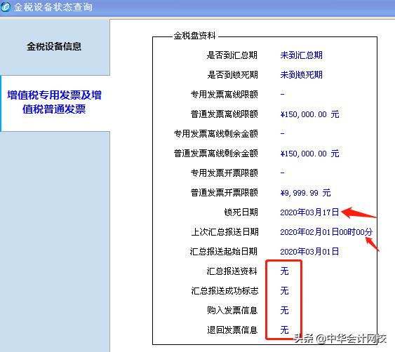The image size is (395, 352).
Task: Click the 普通发票离线剩余金额 value ¥150,000.00 元
Action: pyautogui.click(x=309, y=154)
